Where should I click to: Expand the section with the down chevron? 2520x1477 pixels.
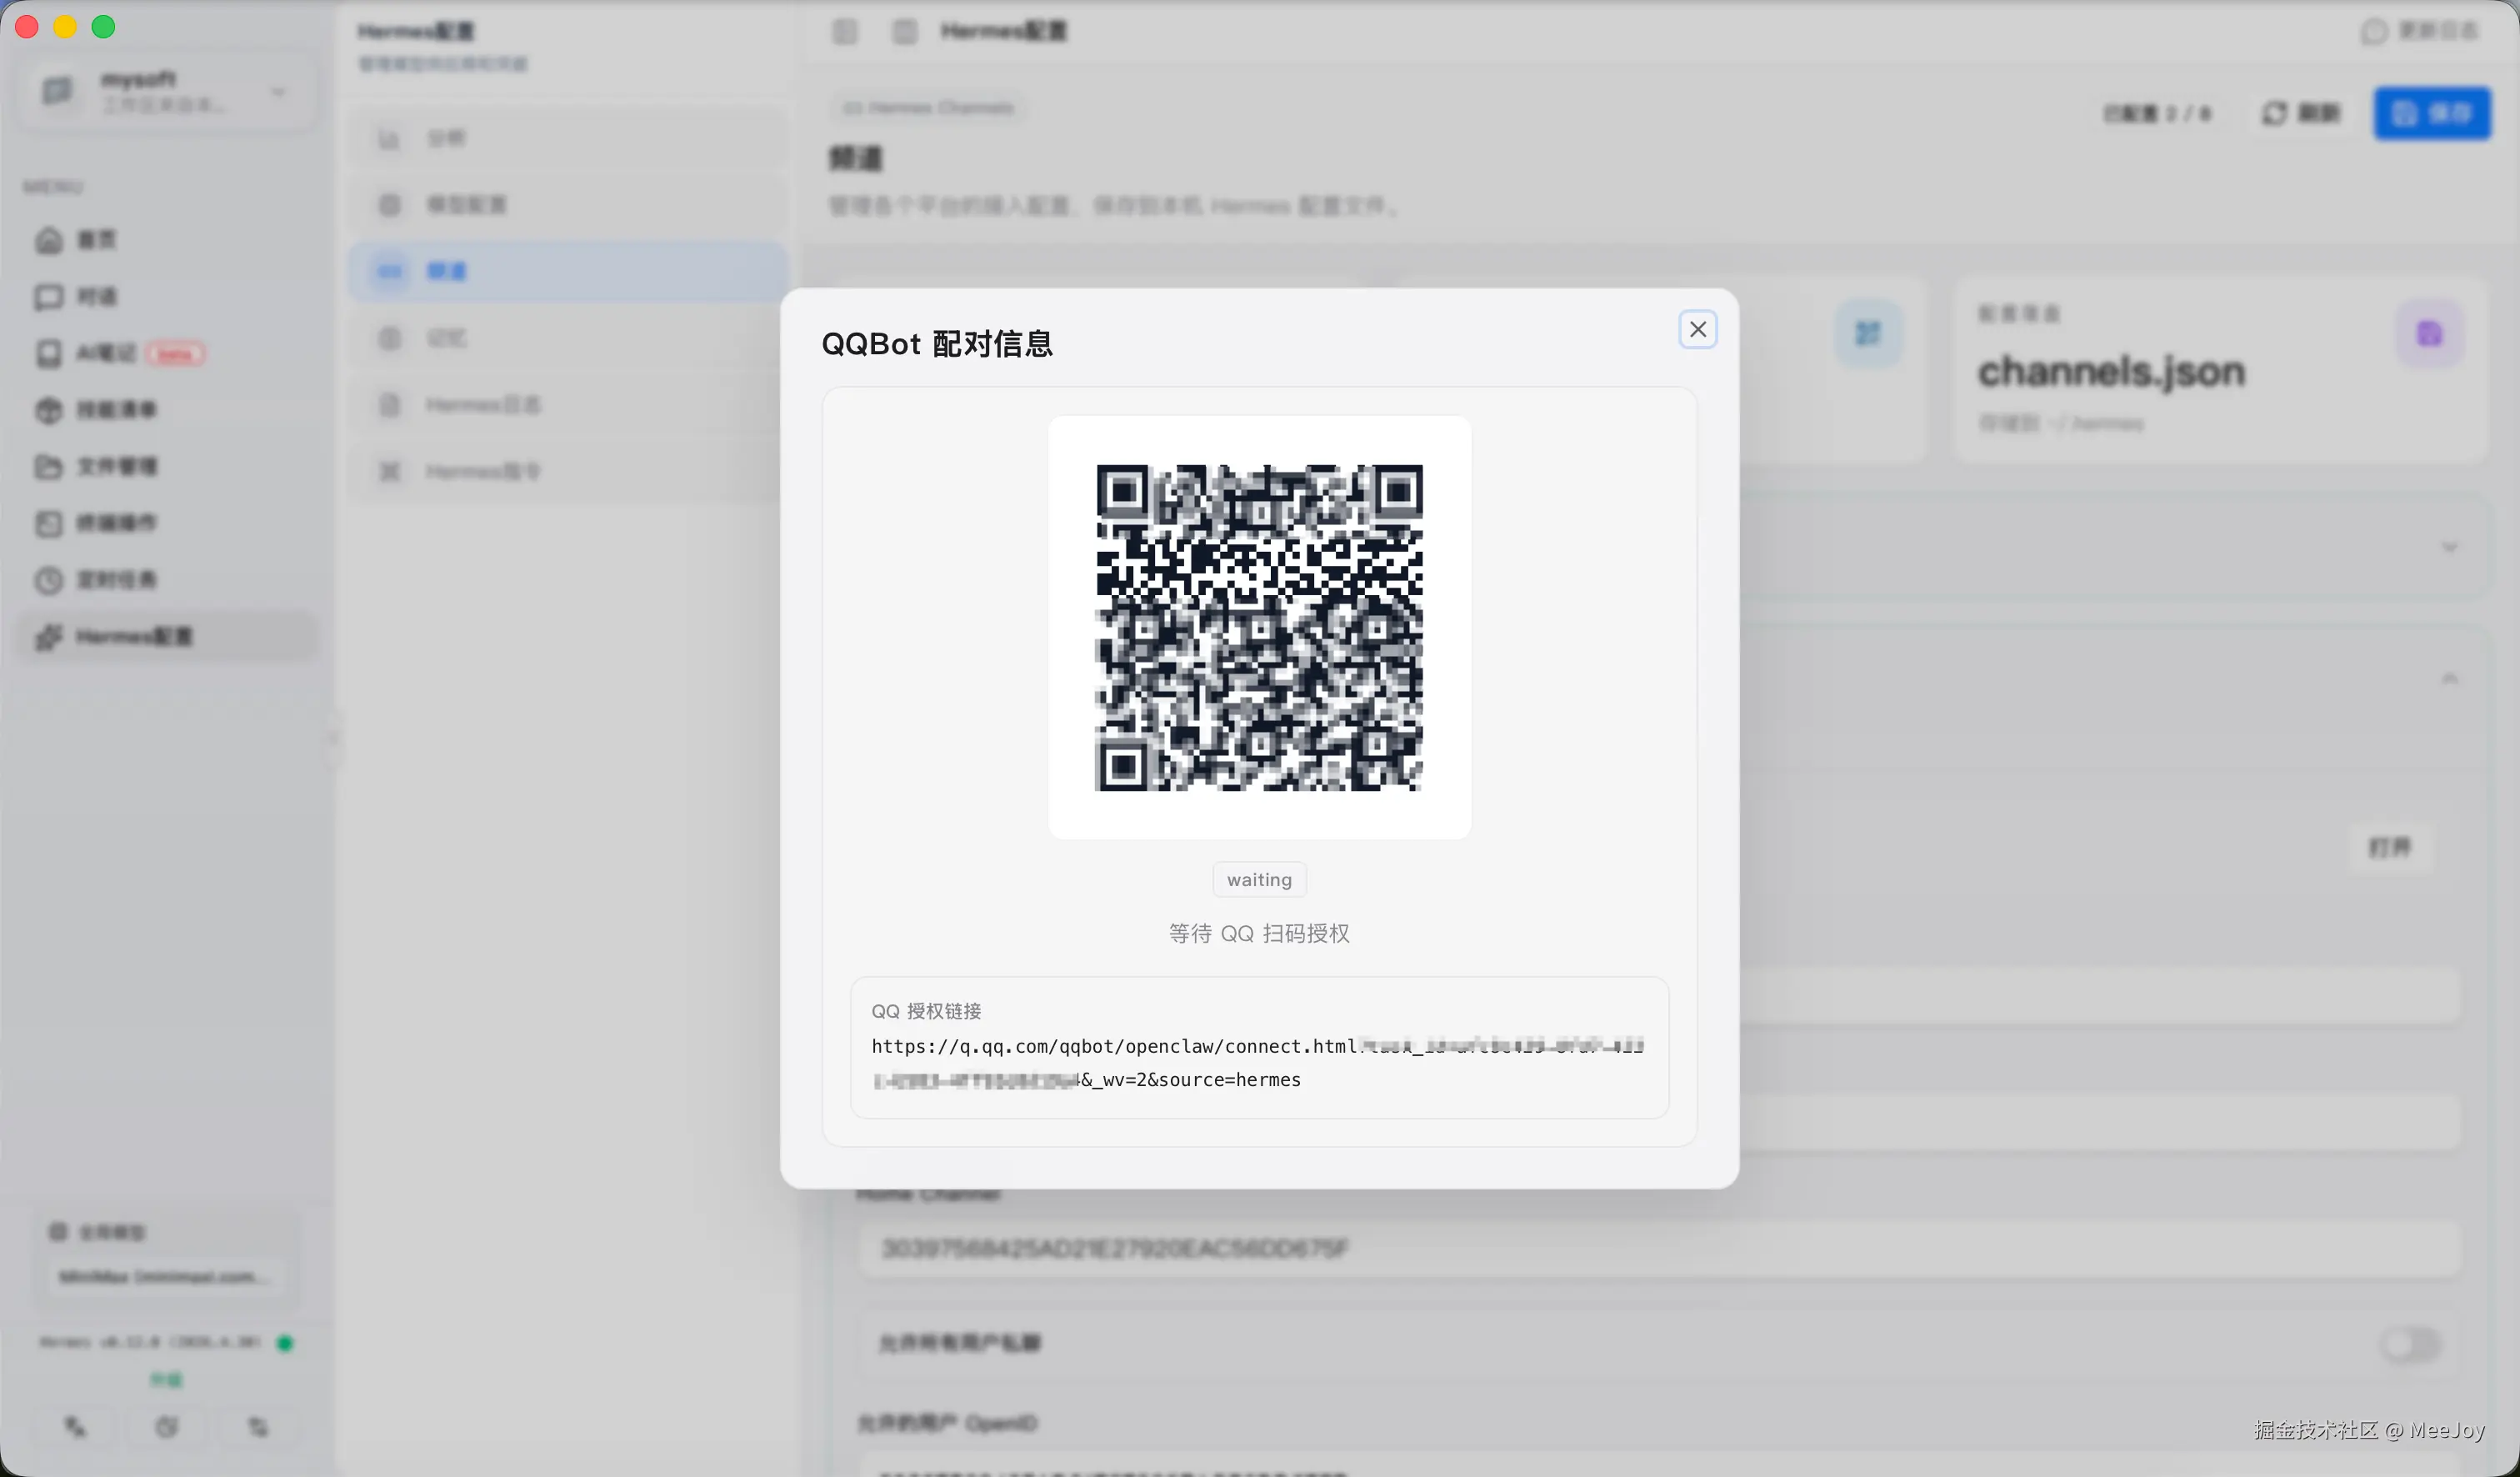(2449, 547)
